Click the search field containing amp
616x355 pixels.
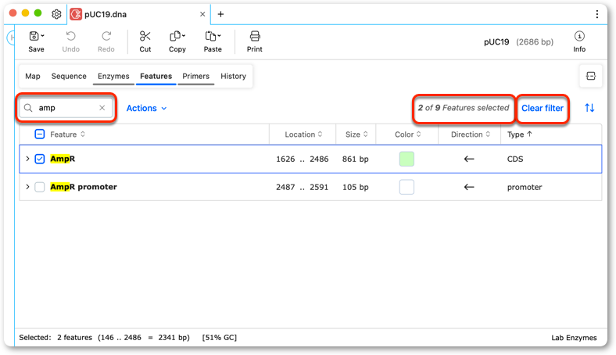coord(66,108)
